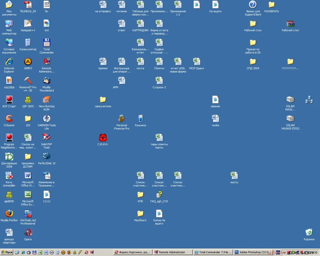Select the Mozilla Firefox desktop icon
320x256 pixels.
[9, 214]
